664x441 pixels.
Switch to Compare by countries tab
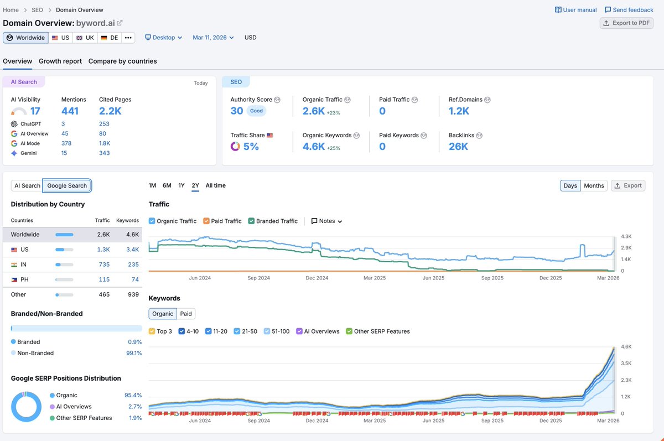point(123,61)
